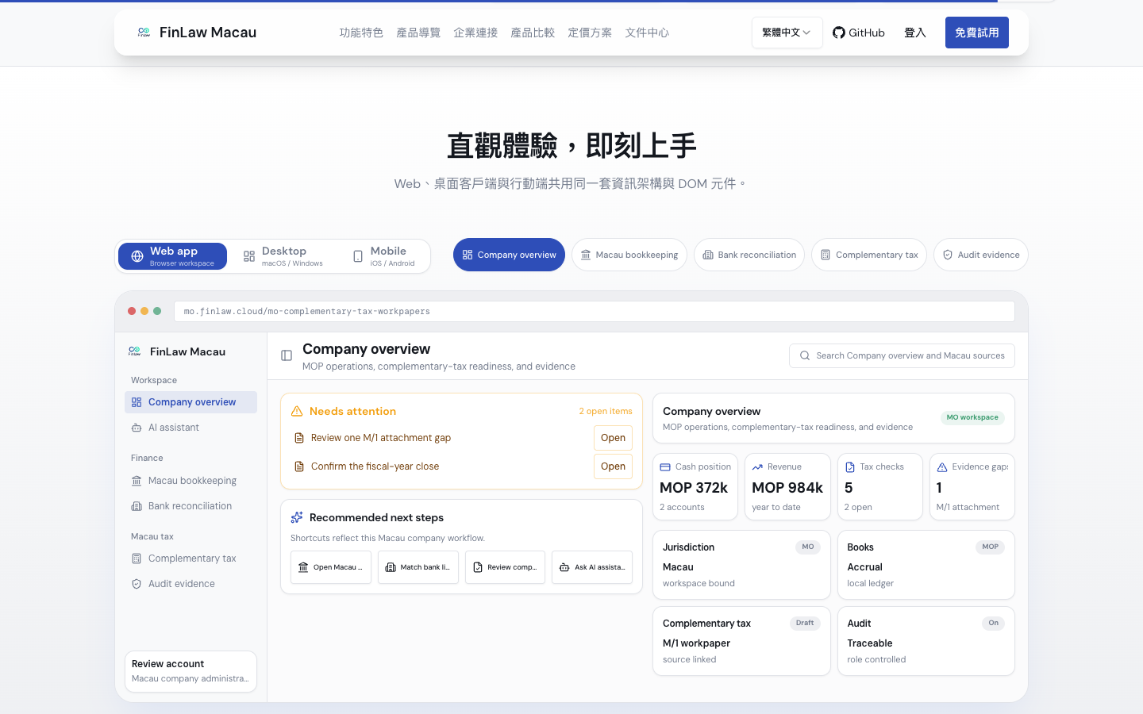Click the Search Company overview input field

coord(902,355)
